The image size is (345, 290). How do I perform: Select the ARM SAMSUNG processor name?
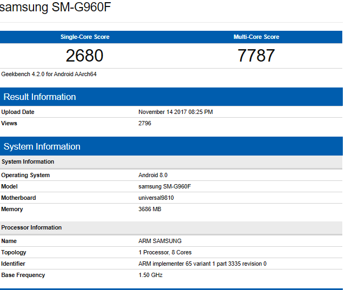160,241
